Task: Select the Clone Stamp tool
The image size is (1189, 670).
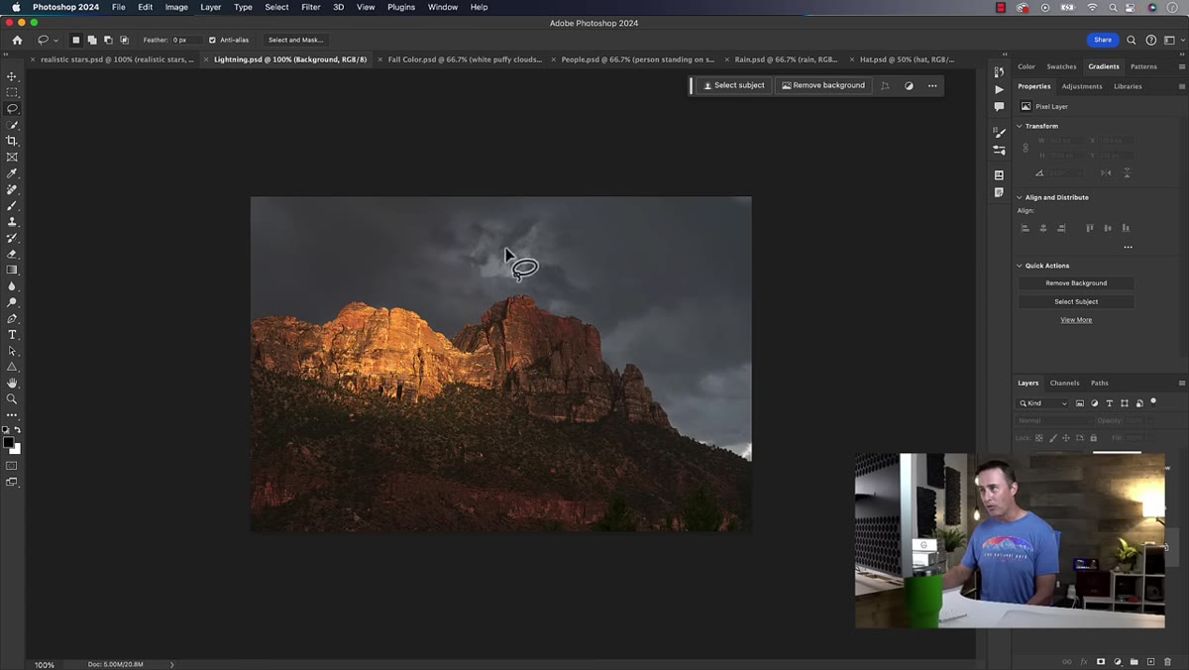Action: pyautogui.click(x=12, y=222)
